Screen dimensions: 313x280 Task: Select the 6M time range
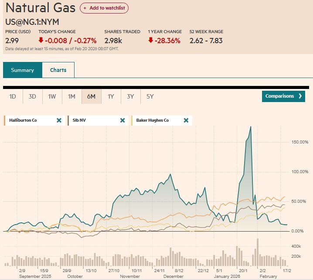(91, 96)
